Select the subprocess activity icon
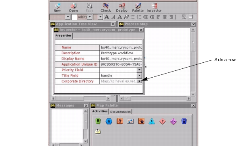Image resolution: width=245 pixels, height=146 pixels. point(130,121)
